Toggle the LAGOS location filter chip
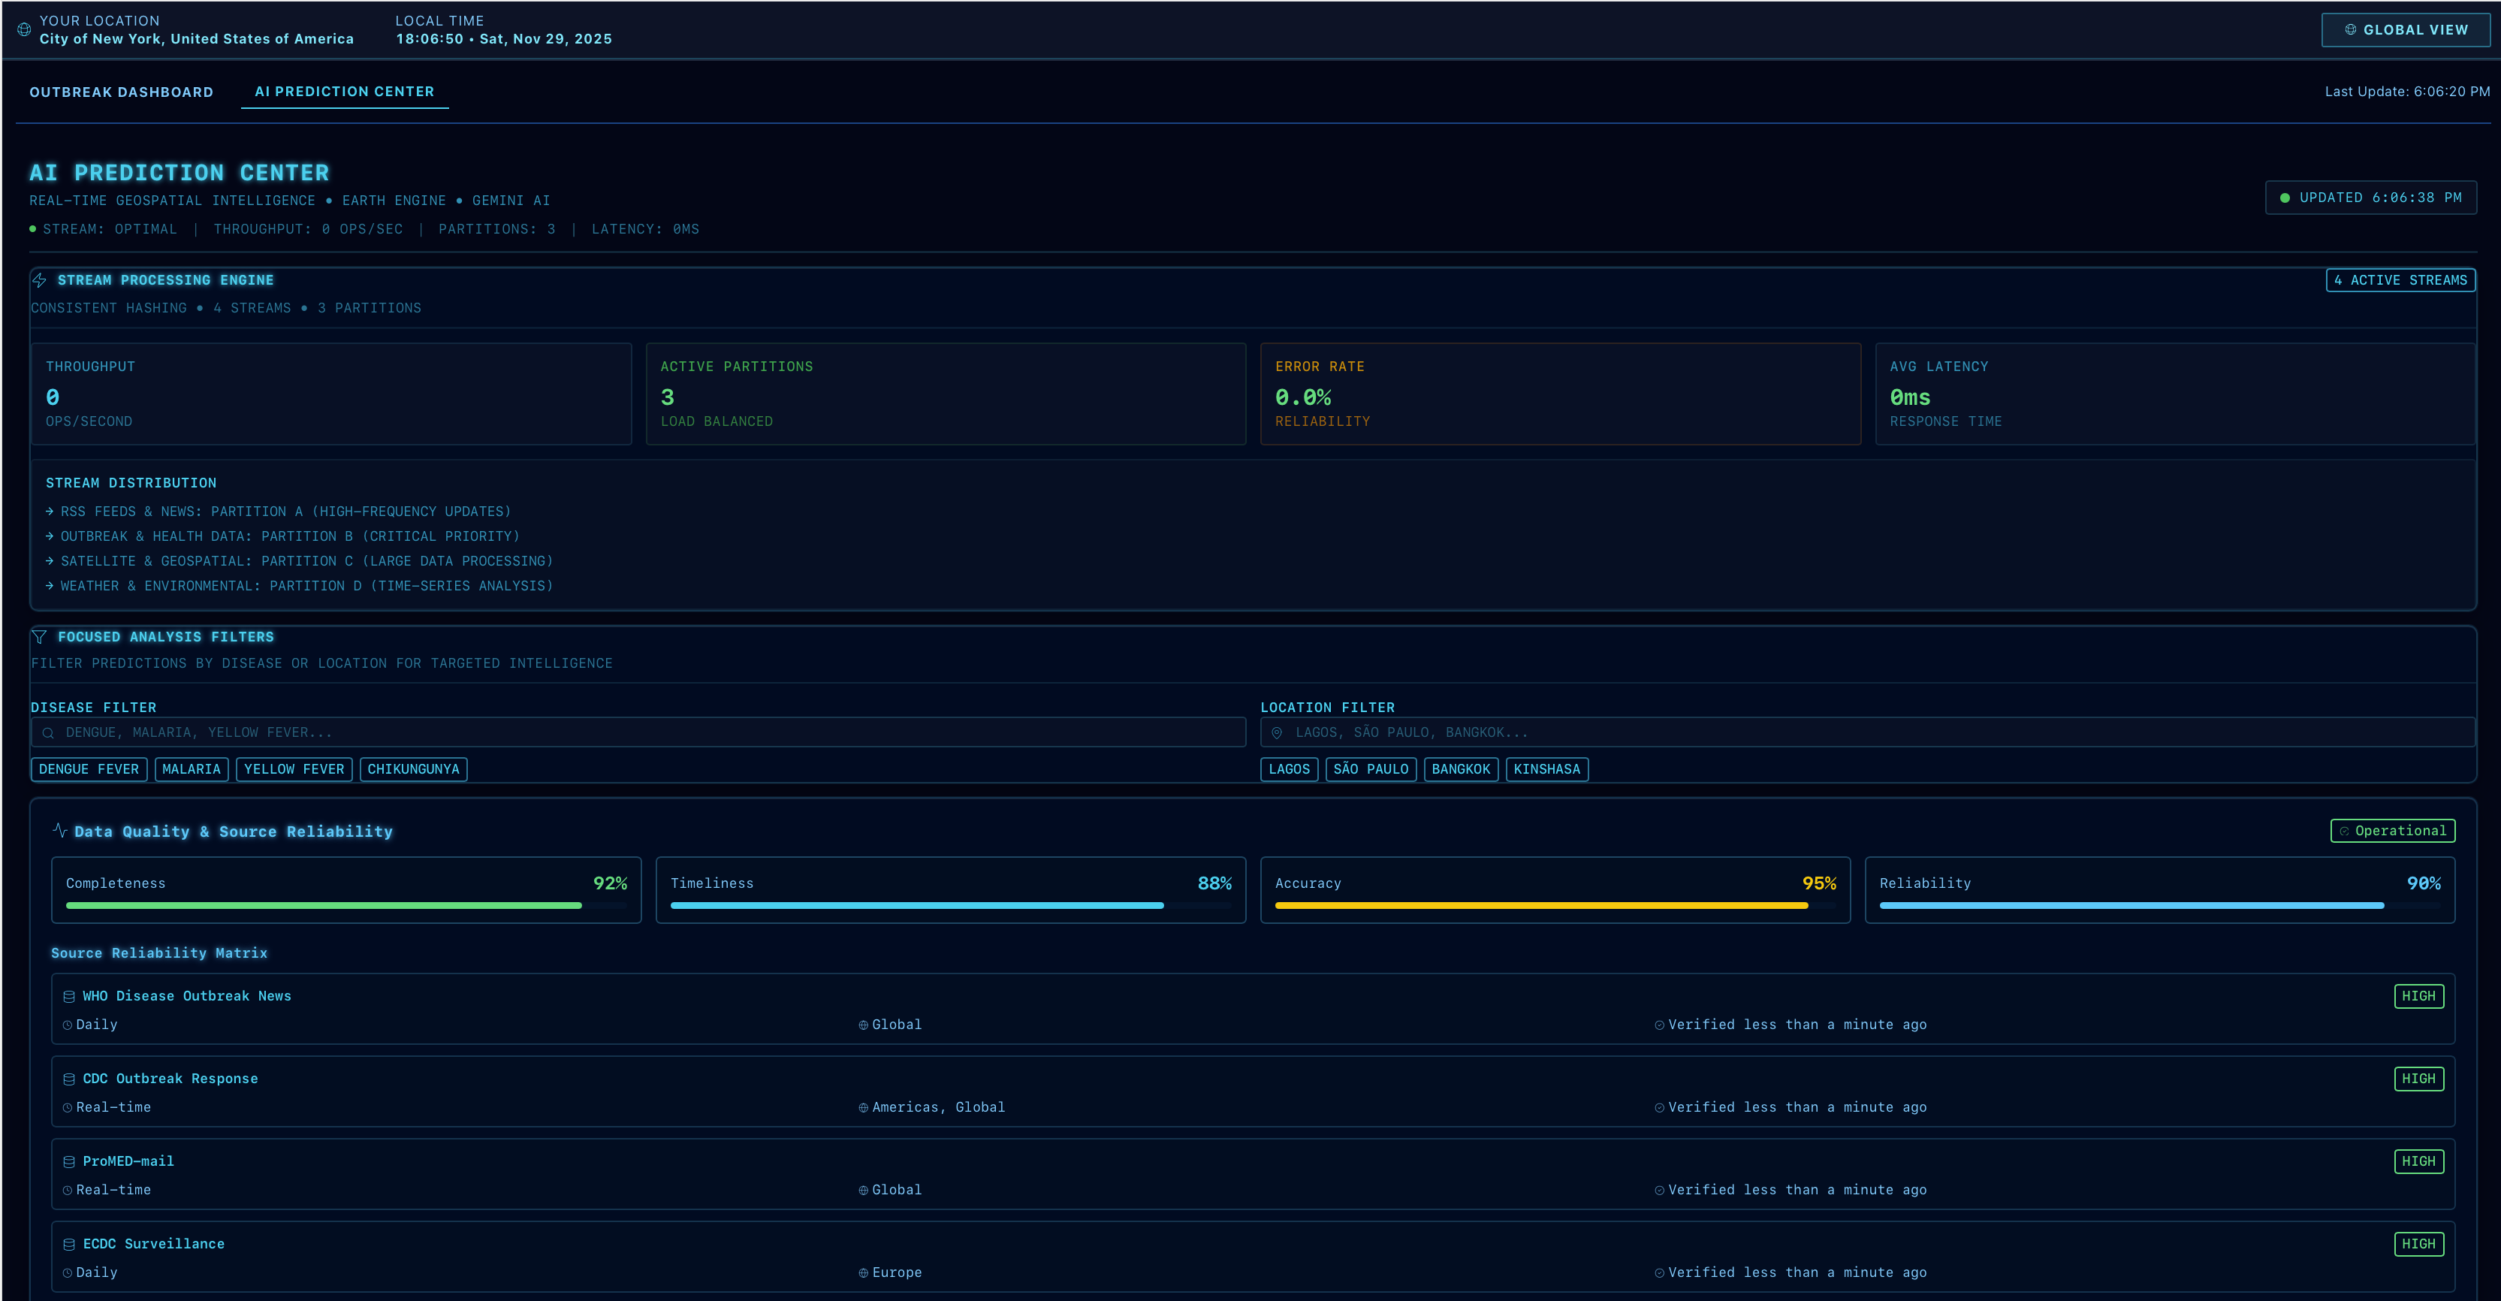The image size is (2501, 1301). click(1290, 769)
